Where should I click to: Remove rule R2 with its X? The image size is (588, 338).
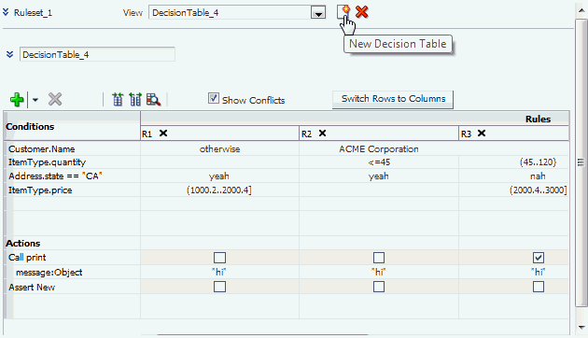pos(322,134)
